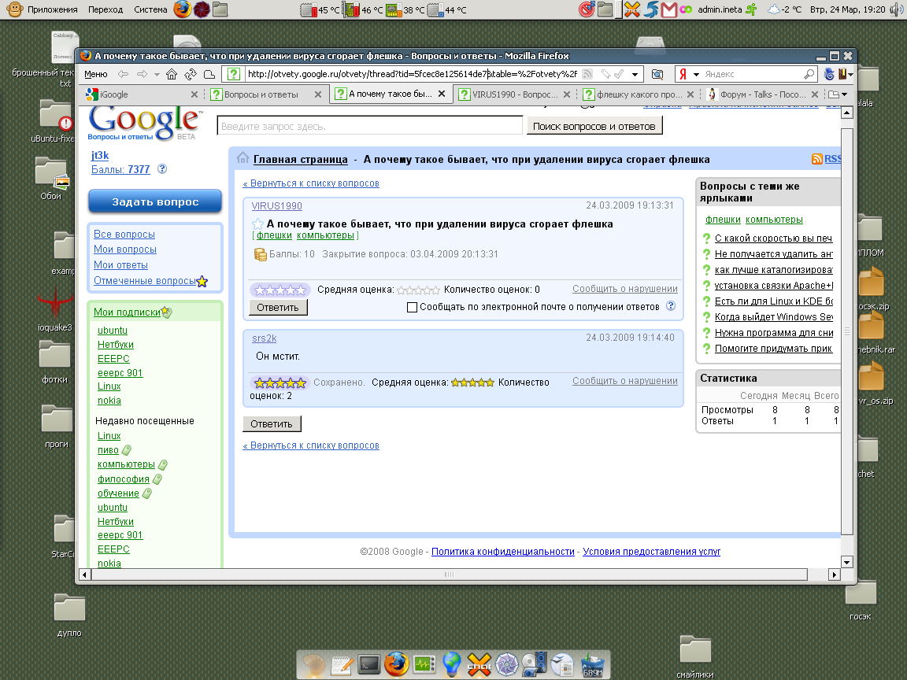Open the Мои ответы link
This screenshot has width=907, height=680.
[x=120, y=265]
